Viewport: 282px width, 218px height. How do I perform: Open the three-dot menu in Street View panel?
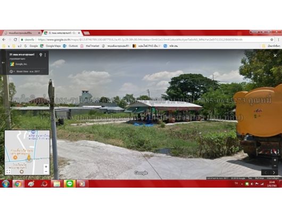45,55
